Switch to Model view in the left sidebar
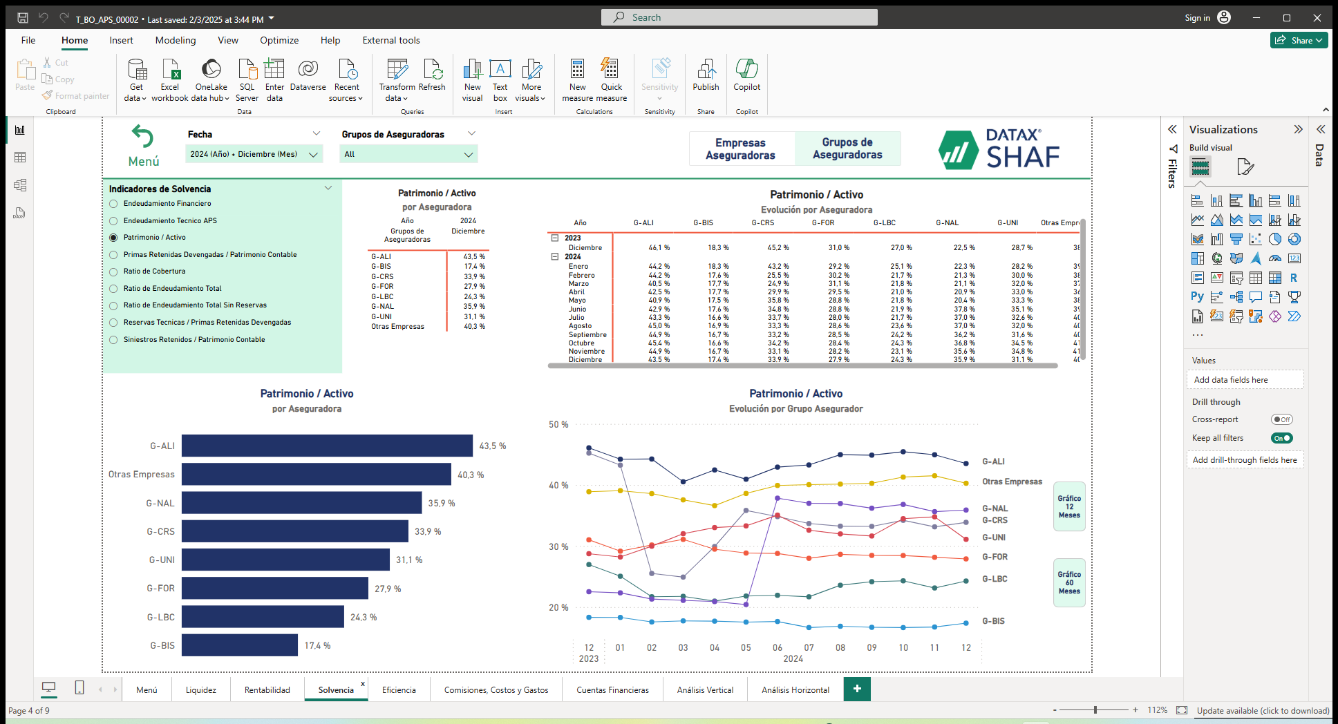The image size is (1338, 724). [x=19, y=184]
